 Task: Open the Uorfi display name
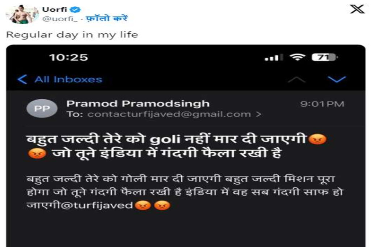click(x=54, y=9)
